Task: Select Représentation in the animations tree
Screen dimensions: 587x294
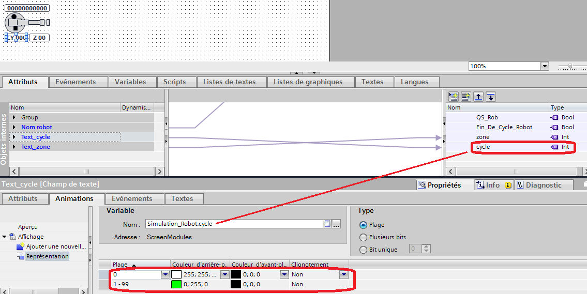Action: pyautogui.click(x=47, y=256)
